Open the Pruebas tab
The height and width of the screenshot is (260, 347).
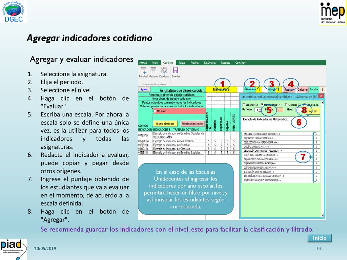[x=195, y=63]
